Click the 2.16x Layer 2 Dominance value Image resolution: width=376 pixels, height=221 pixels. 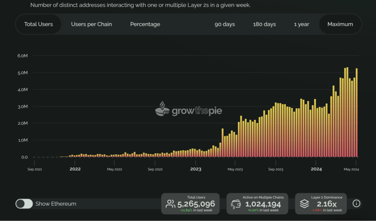[x=327, y=204]
